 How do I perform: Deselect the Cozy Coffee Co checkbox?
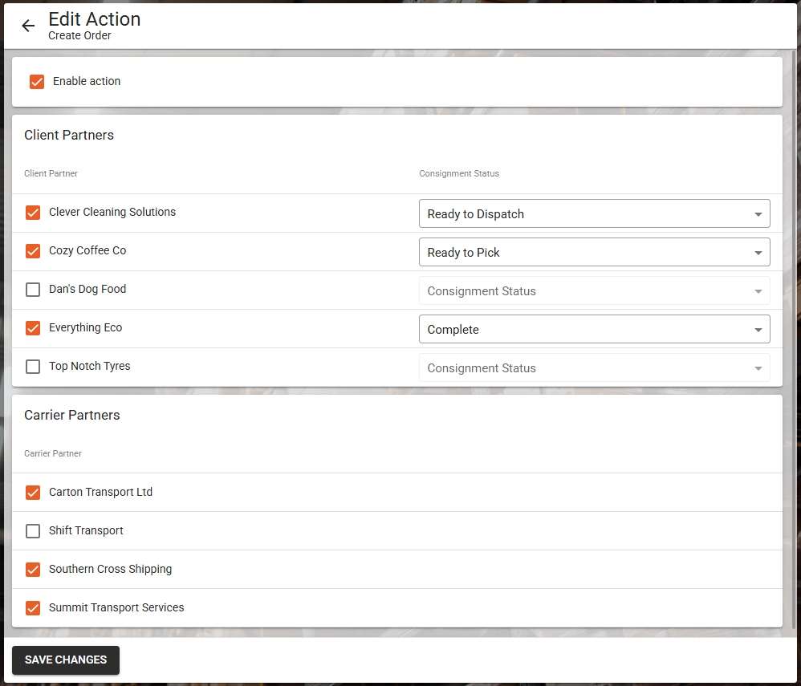[x=33, y=251]
